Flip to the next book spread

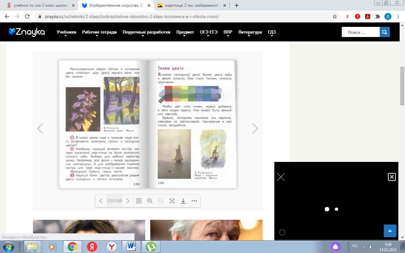click(255, 128)
